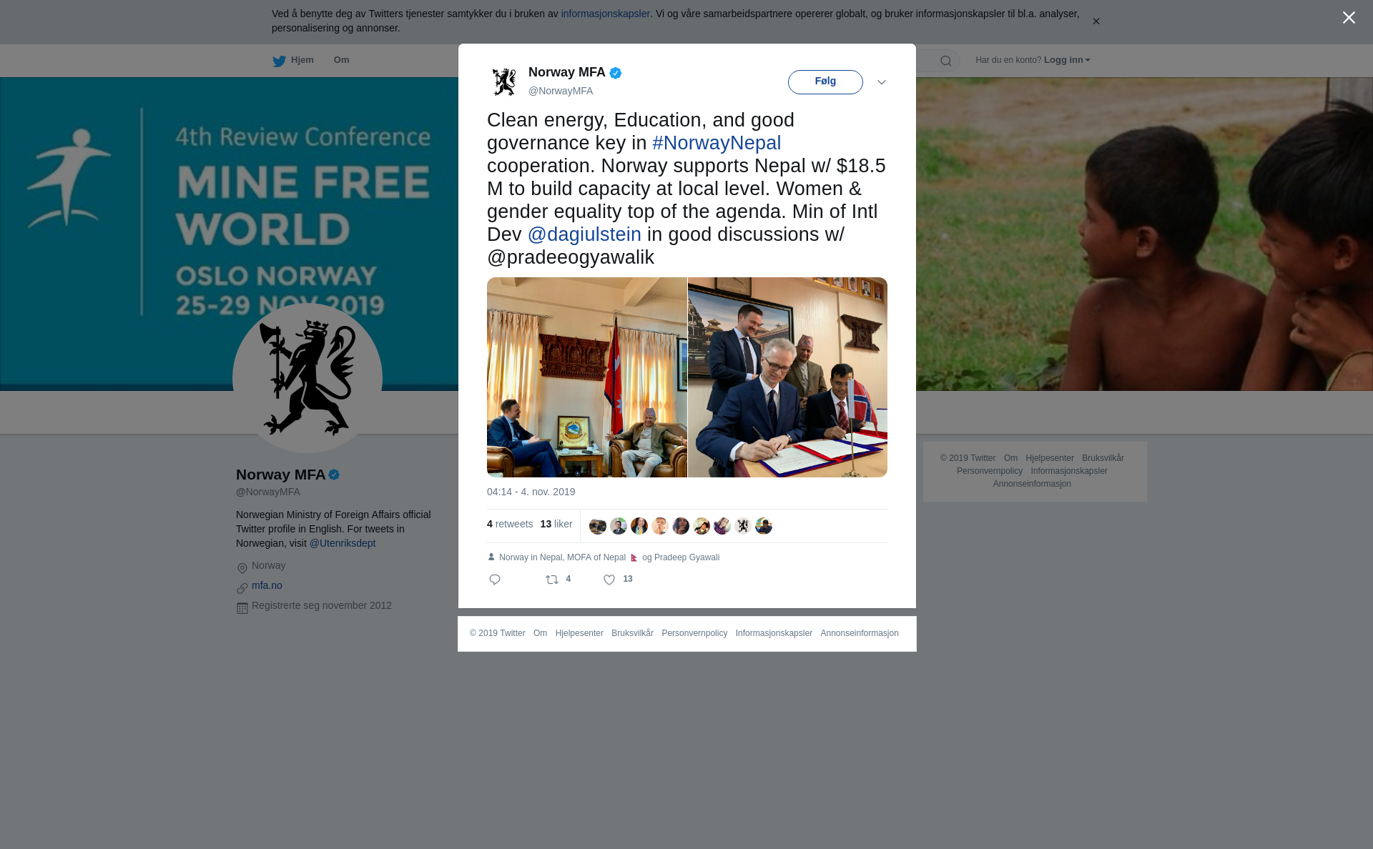Follow Norway MFA with Følg button
This screenshot has height=849, width=1373.
[825, 82]
